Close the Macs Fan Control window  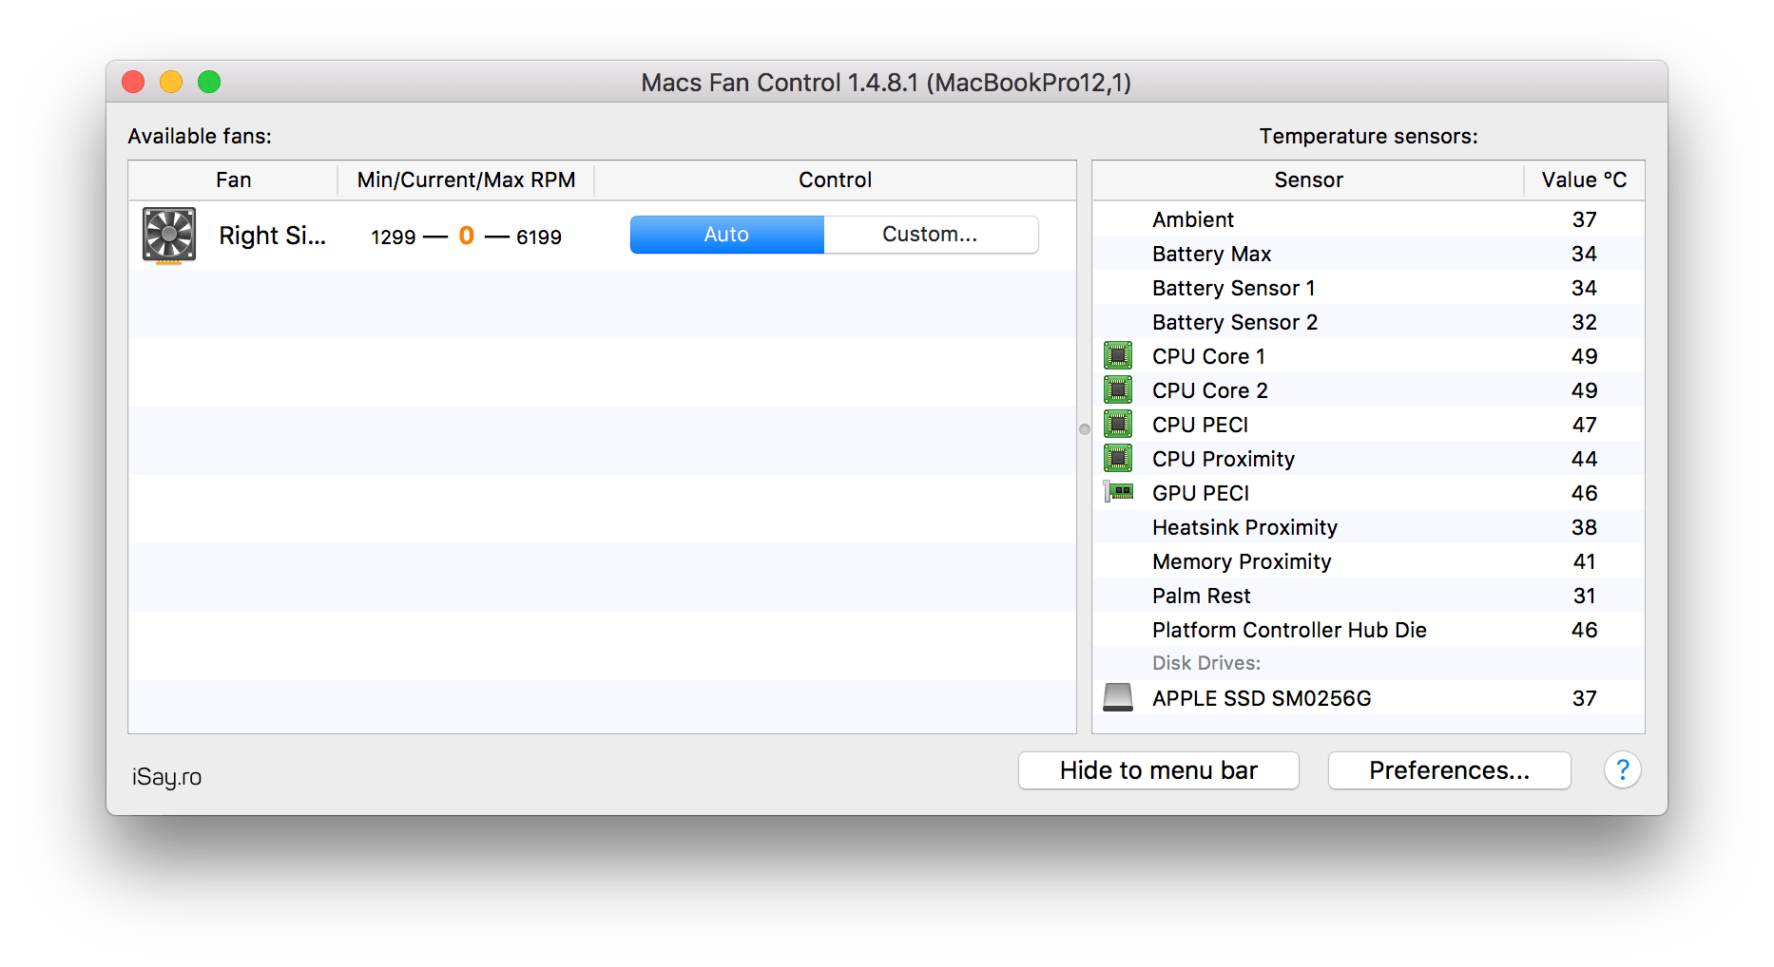point(133,82)
